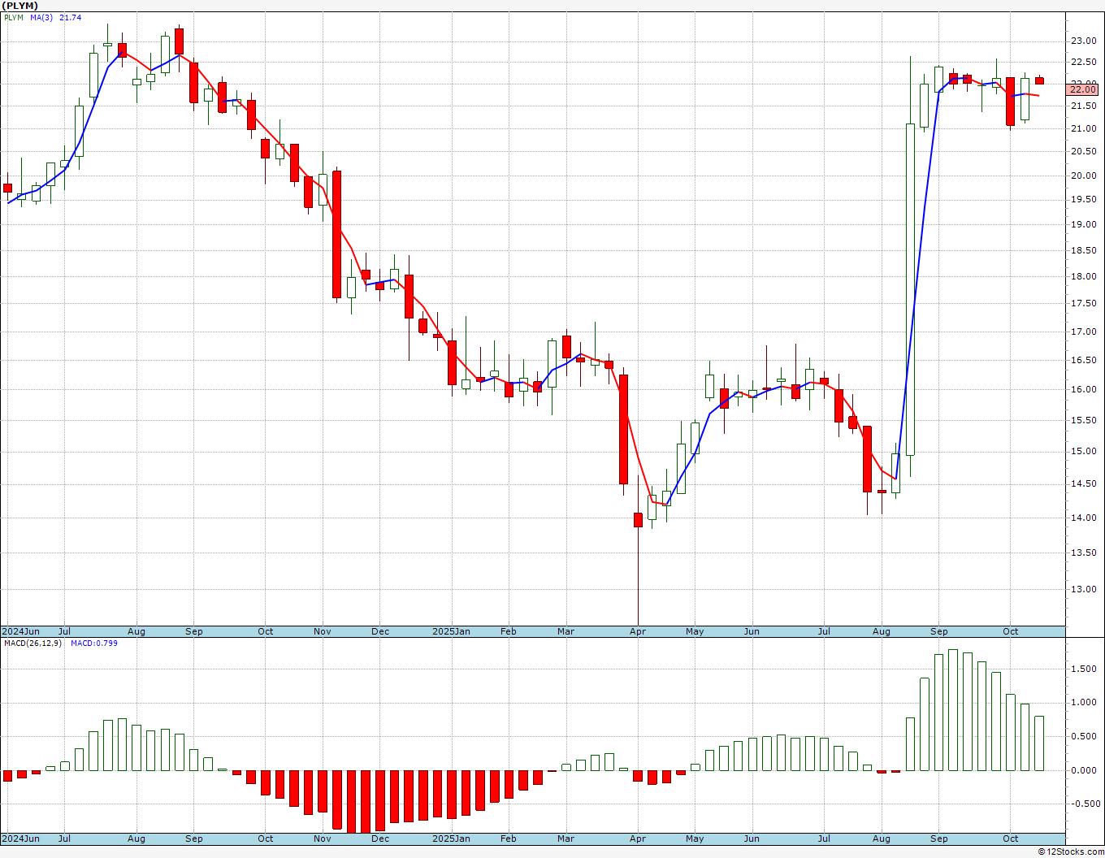Click the MACD:0.799 value label
The image size is (1105, 858).
[94, 643]
